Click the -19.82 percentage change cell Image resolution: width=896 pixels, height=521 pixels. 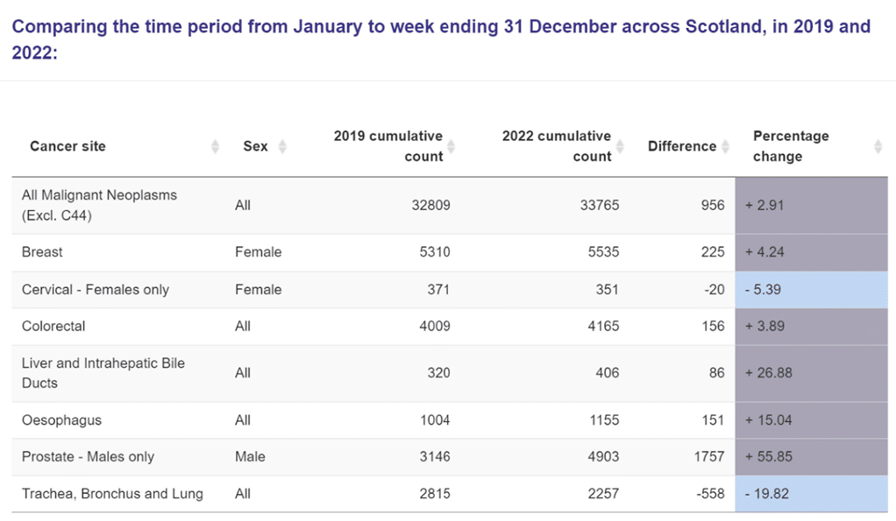tap(812, 494)
